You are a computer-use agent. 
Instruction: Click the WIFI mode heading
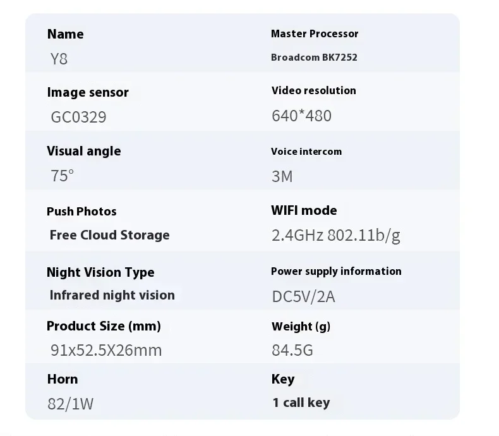pyautogui.click(x=304, y=210)
